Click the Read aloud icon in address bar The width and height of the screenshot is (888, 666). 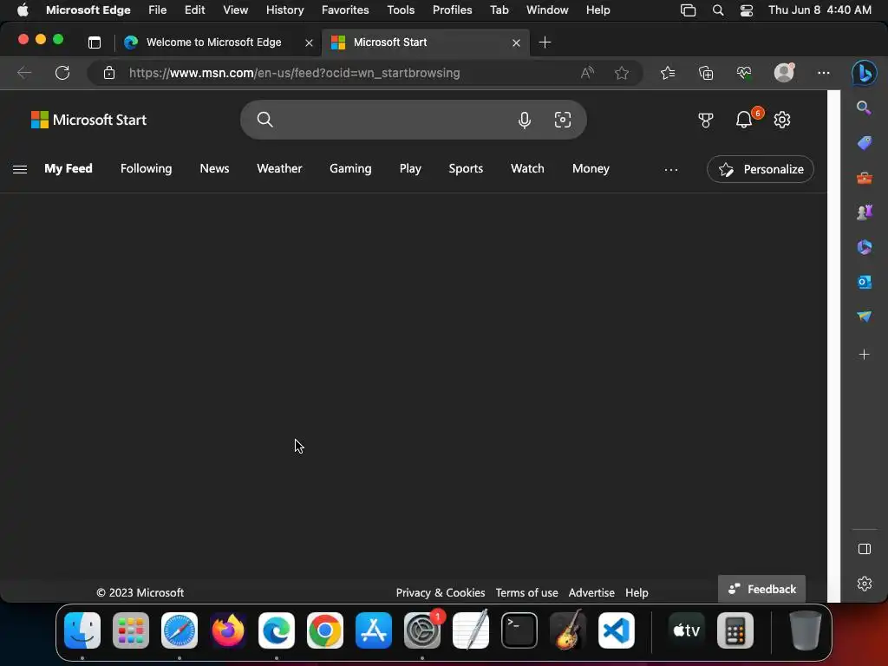[x=587, y=73]
